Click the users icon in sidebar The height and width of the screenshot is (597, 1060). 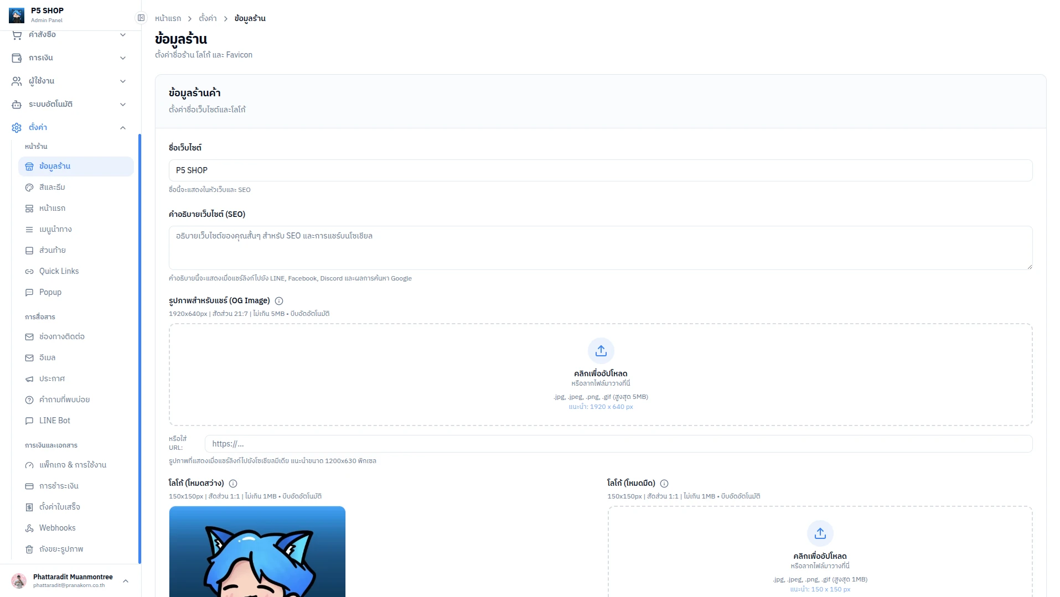[17, 81]
